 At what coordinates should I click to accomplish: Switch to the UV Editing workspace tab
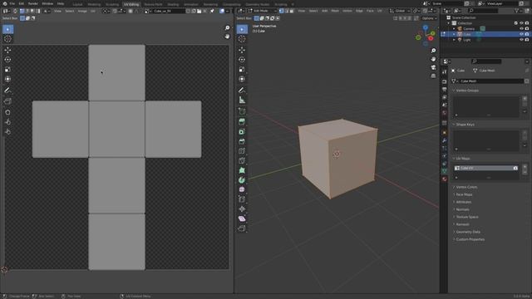pos(131,4)
